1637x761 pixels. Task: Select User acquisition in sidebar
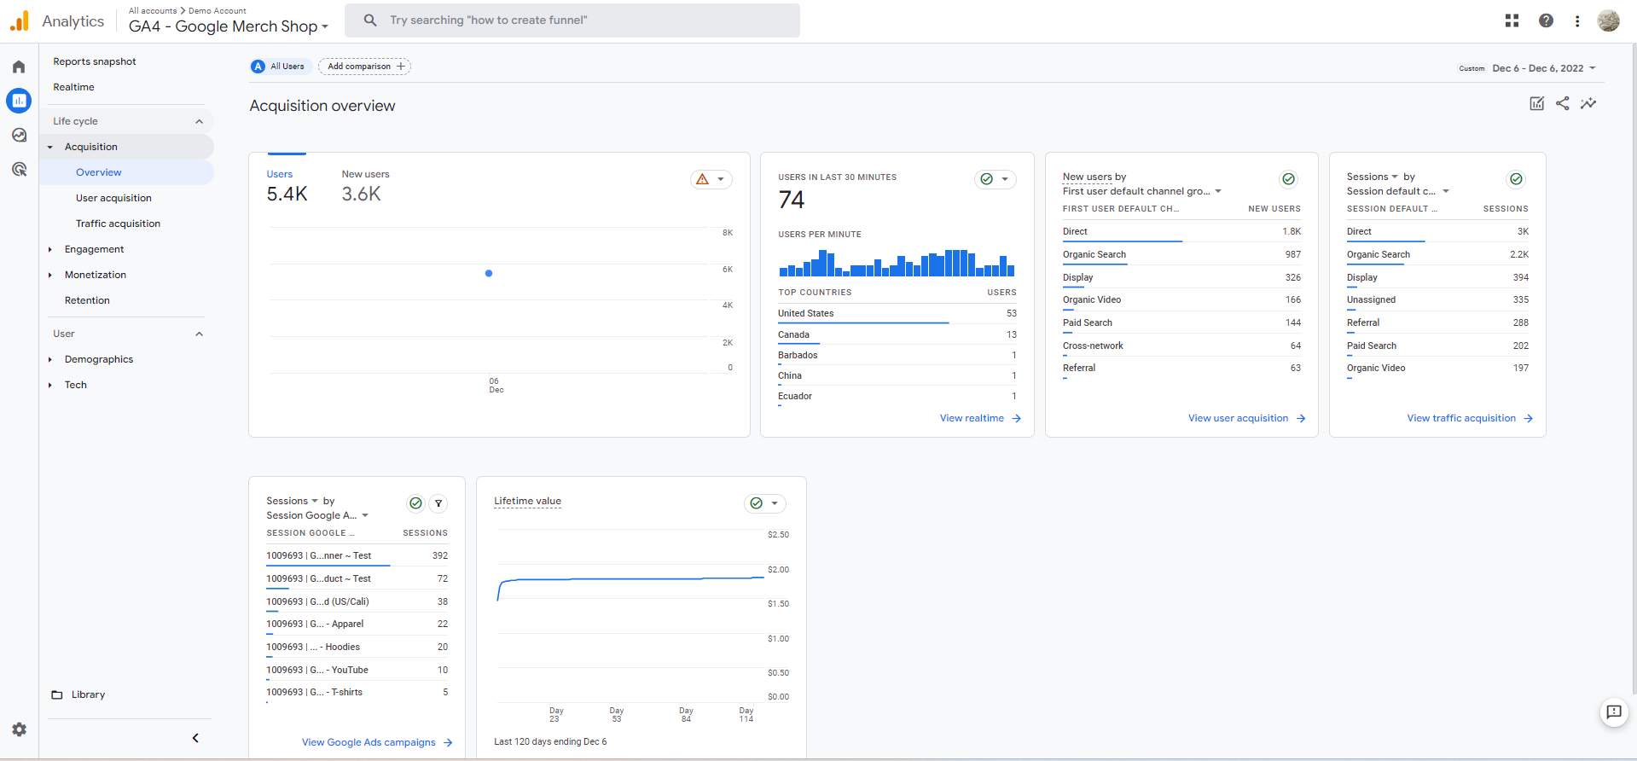coord(113,198)
